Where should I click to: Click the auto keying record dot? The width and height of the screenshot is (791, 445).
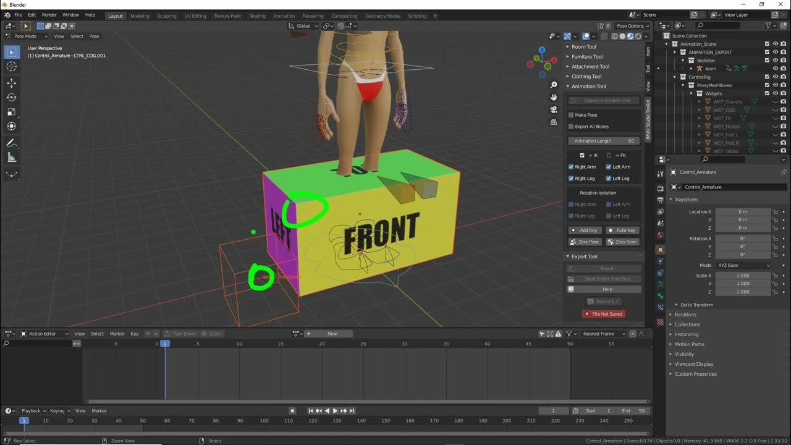[x=293, y=410]
